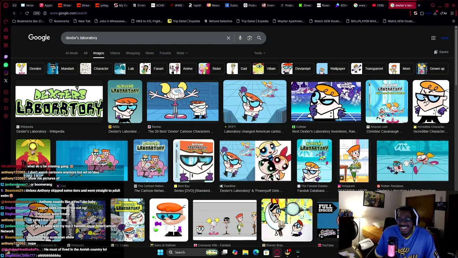Open Microsoft Edge from taskbar
This screenshot has width=458, height=258.
click(256, 252)
